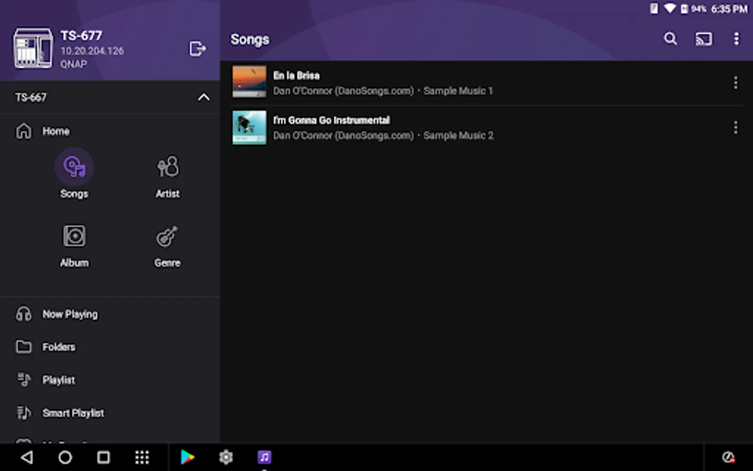This screenshot has height=471, width=753.
Task: Open options for I'm Gonna Go Instrumental
Action: click(735, 128)
